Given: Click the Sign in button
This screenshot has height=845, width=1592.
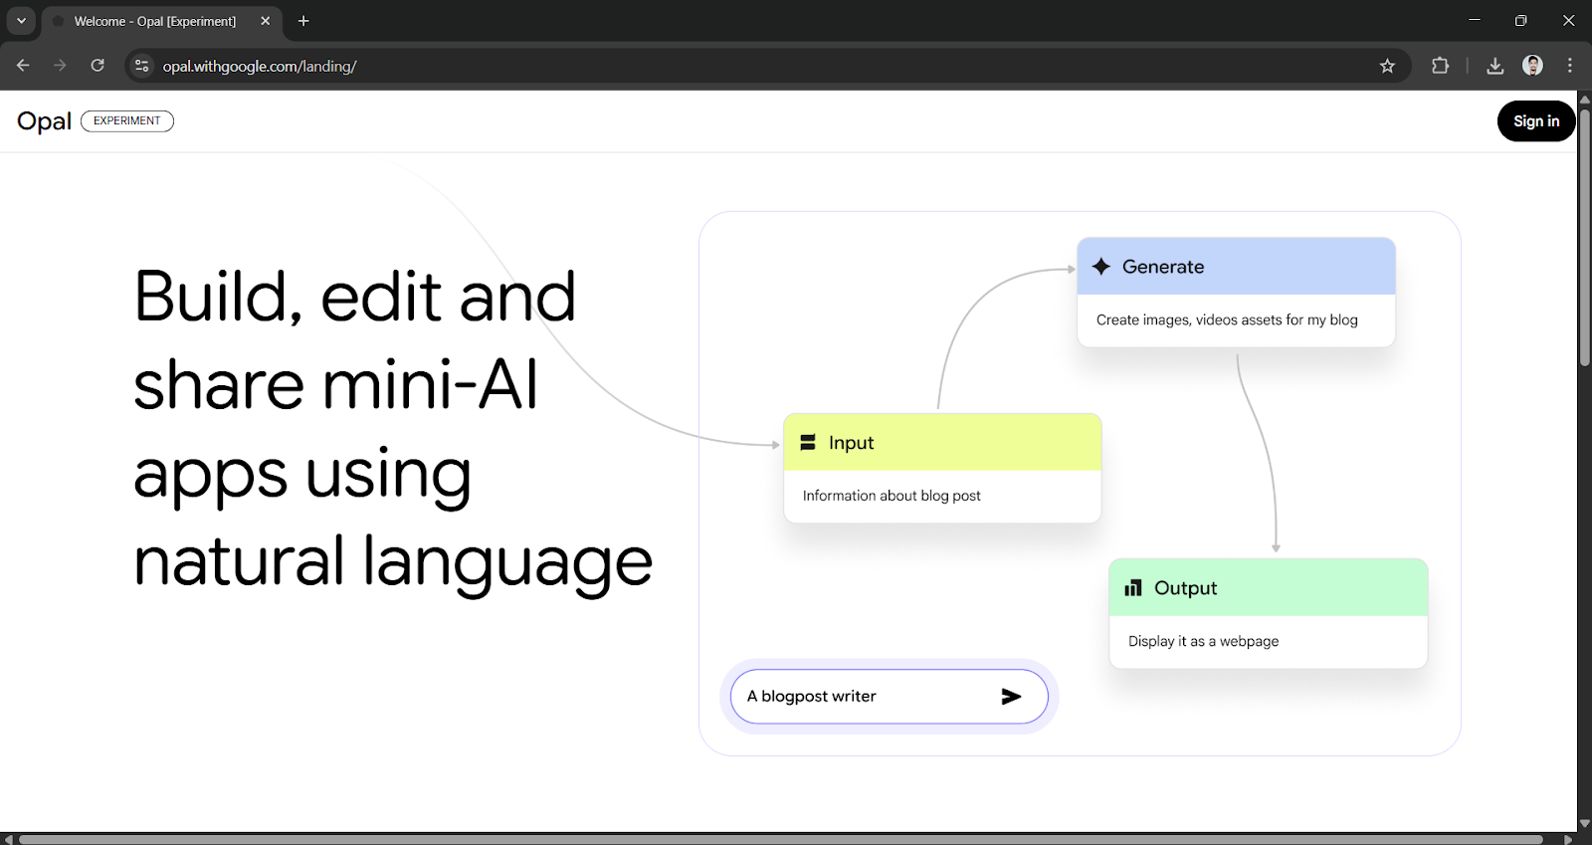Looking at the screenshot, I should pos(1536,121).
